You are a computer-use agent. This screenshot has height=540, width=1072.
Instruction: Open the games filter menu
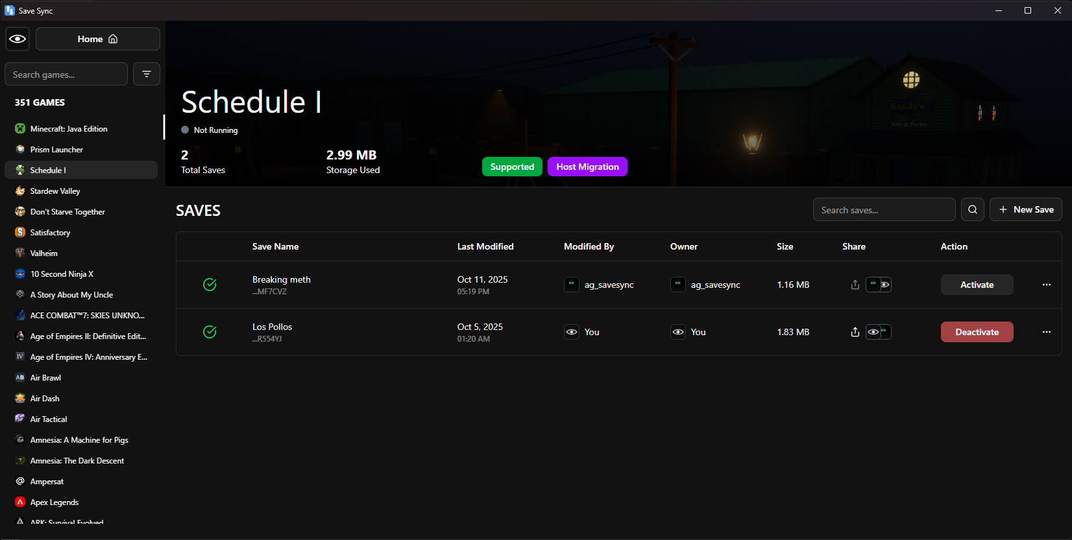coord(147,74)
